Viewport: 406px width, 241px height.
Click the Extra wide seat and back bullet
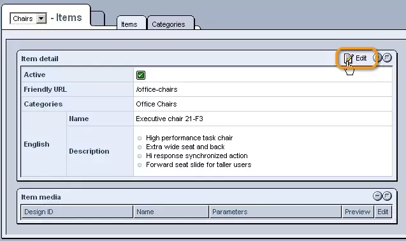click(185, 147)
